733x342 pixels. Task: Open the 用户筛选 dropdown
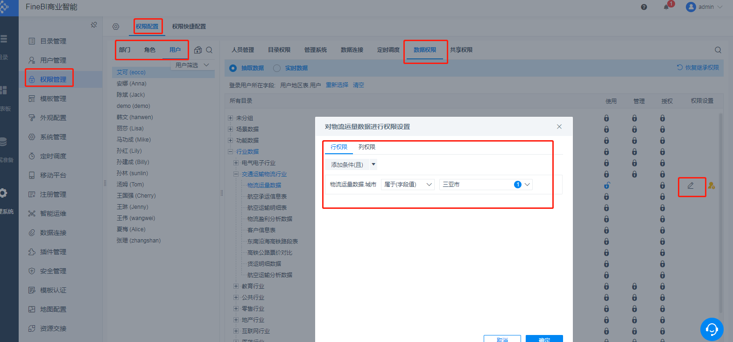[x=192, y=65]
